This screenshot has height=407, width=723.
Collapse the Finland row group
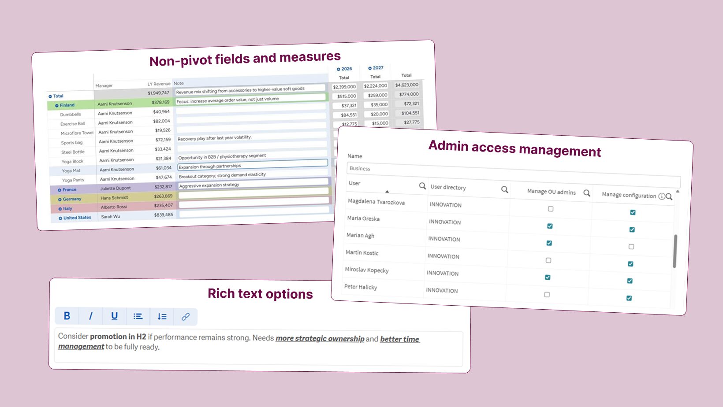coord(57,106)
